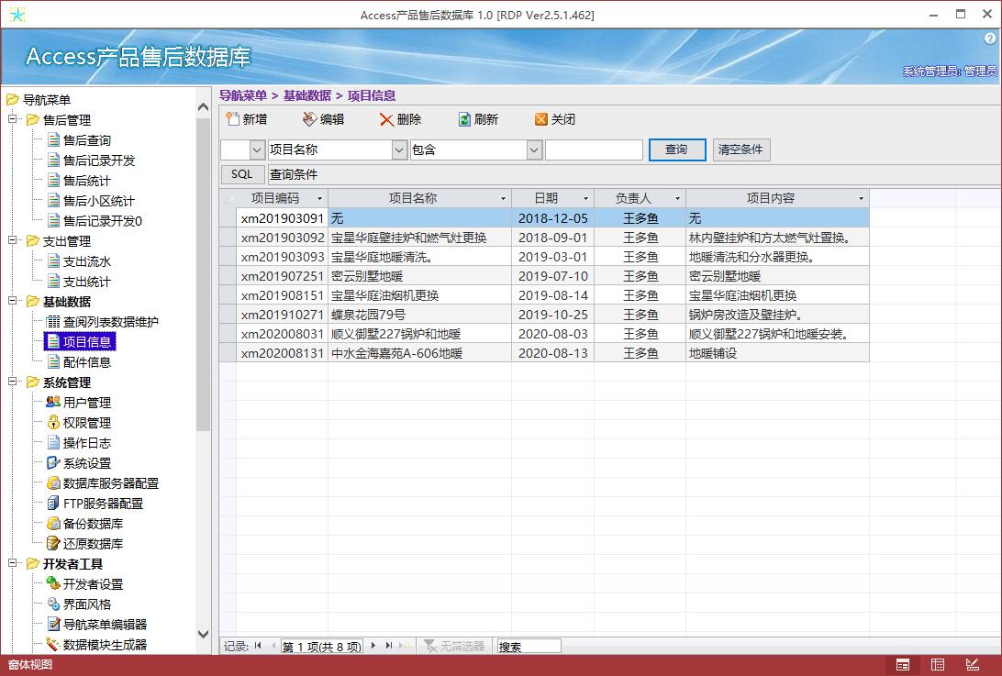
Task: Go to next record navigation arrow
Action: [x=373, y=646]
